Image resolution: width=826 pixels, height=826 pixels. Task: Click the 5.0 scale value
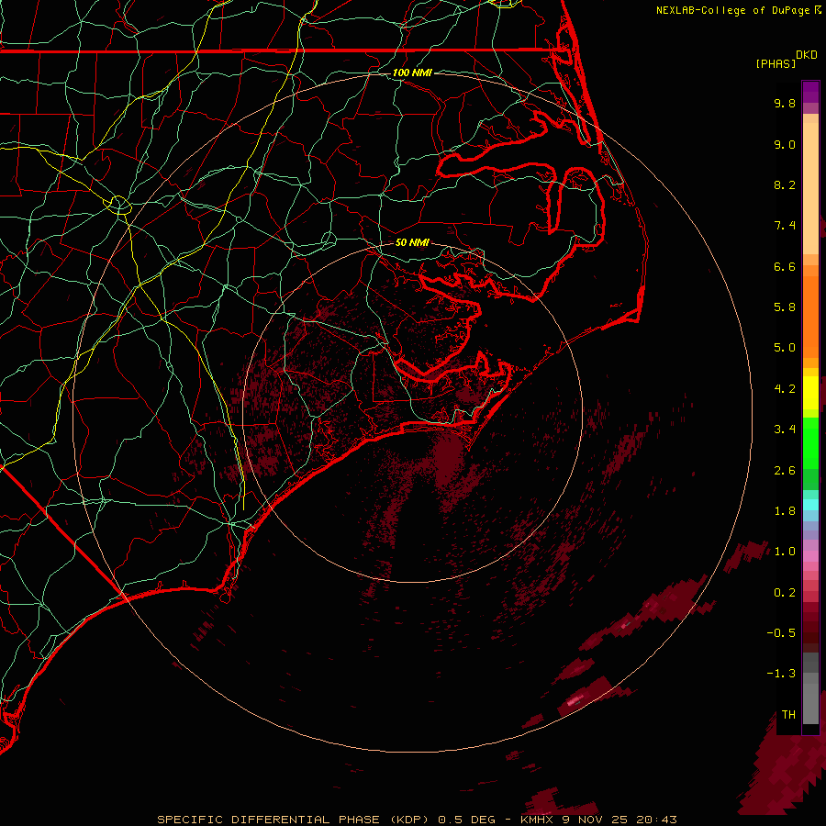785,348
